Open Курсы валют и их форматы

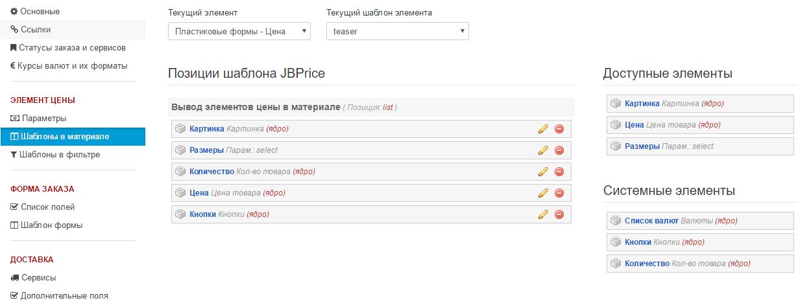pyautogui.click(x=72, y=65)
